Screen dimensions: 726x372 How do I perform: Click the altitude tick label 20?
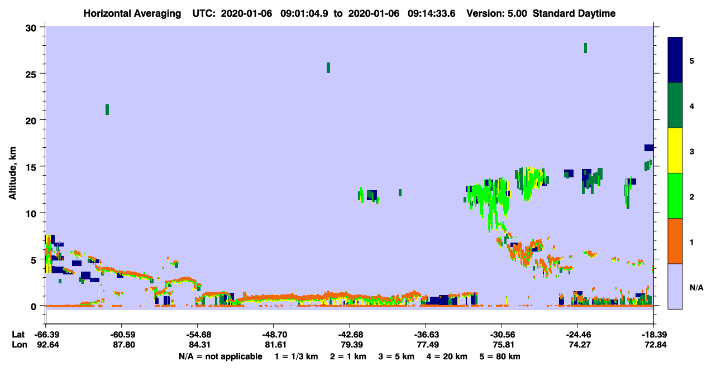click(32, 120)
